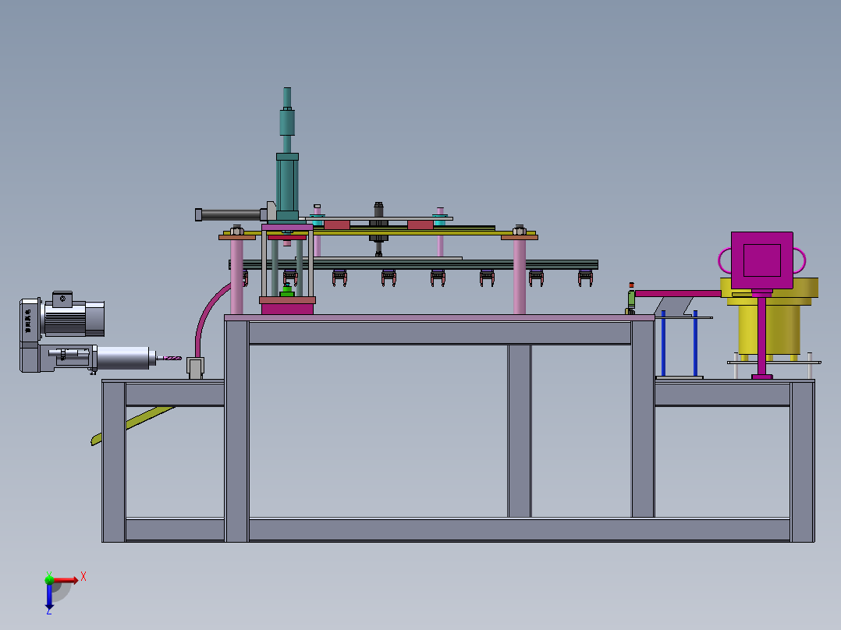Click the green Y axis ball on the triad

tap(49, 579)
